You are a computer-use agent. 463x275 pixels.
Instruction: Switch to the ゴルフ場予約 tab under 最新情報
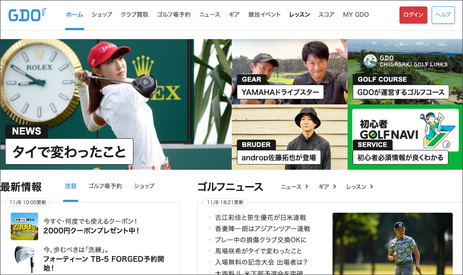pyautogui.click(x=105, y=186)
